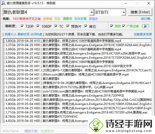Focus the search field containing 复仇者联盟4
The width and height of the screenshot is (155, 134).
click(x=46, y=12)
